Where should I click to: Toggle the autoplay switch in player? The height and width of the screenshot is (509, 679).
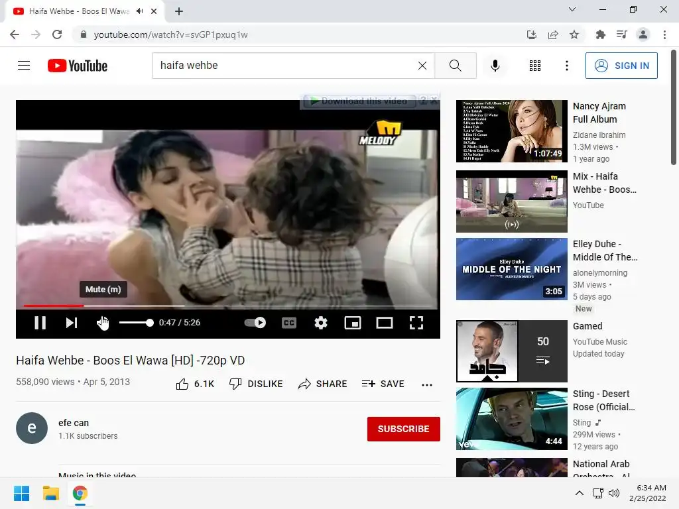255,323
